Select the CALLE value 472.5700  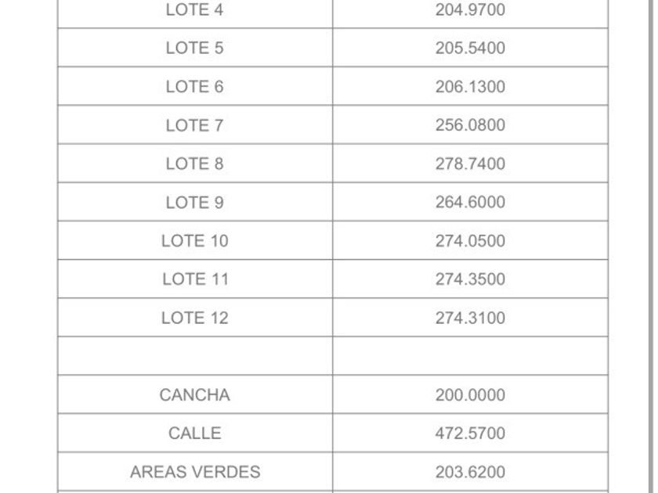470,434
